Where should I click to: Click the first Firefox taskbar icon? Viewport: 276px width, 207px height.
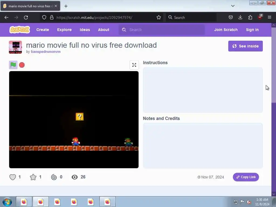24,202
